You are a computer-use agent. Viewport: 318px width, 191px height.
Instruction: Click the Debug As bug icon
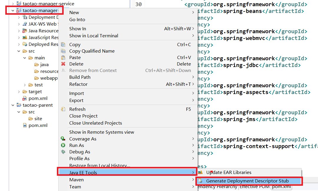(x=63, y=152)
